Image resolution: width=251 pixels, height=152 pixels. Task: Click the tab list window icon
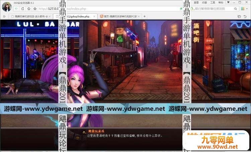coord(239,16)
